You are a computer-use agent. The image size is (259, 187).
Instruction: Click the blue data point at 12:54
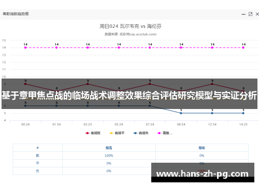click(x=212, y=113)
